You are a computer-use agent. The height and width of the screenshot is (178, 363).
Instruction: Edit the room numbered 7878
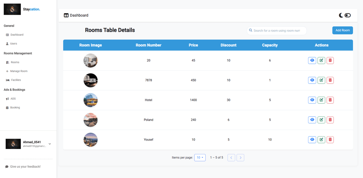[x=321, y=80]
